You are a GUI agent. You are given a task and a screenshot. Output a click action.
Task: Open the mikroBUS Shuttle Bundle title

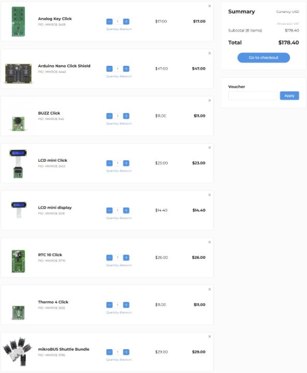tap(64, 349)
